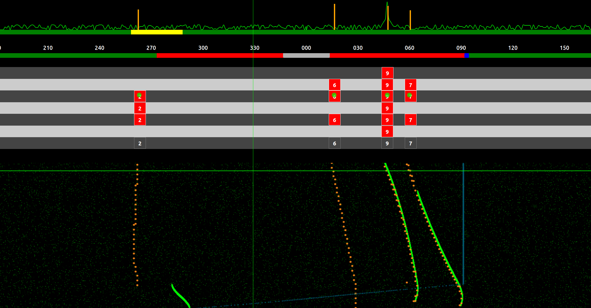The image size is (591, 308).
Task: Click the gray 2 label in the bottom summary row
Action: point(140,143)
